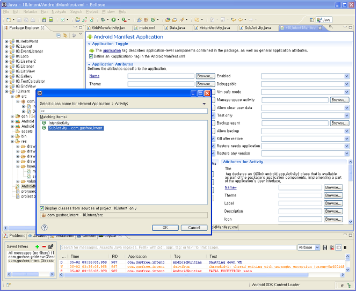Pause LogCat scrolling with pause icon

(345, 248)
